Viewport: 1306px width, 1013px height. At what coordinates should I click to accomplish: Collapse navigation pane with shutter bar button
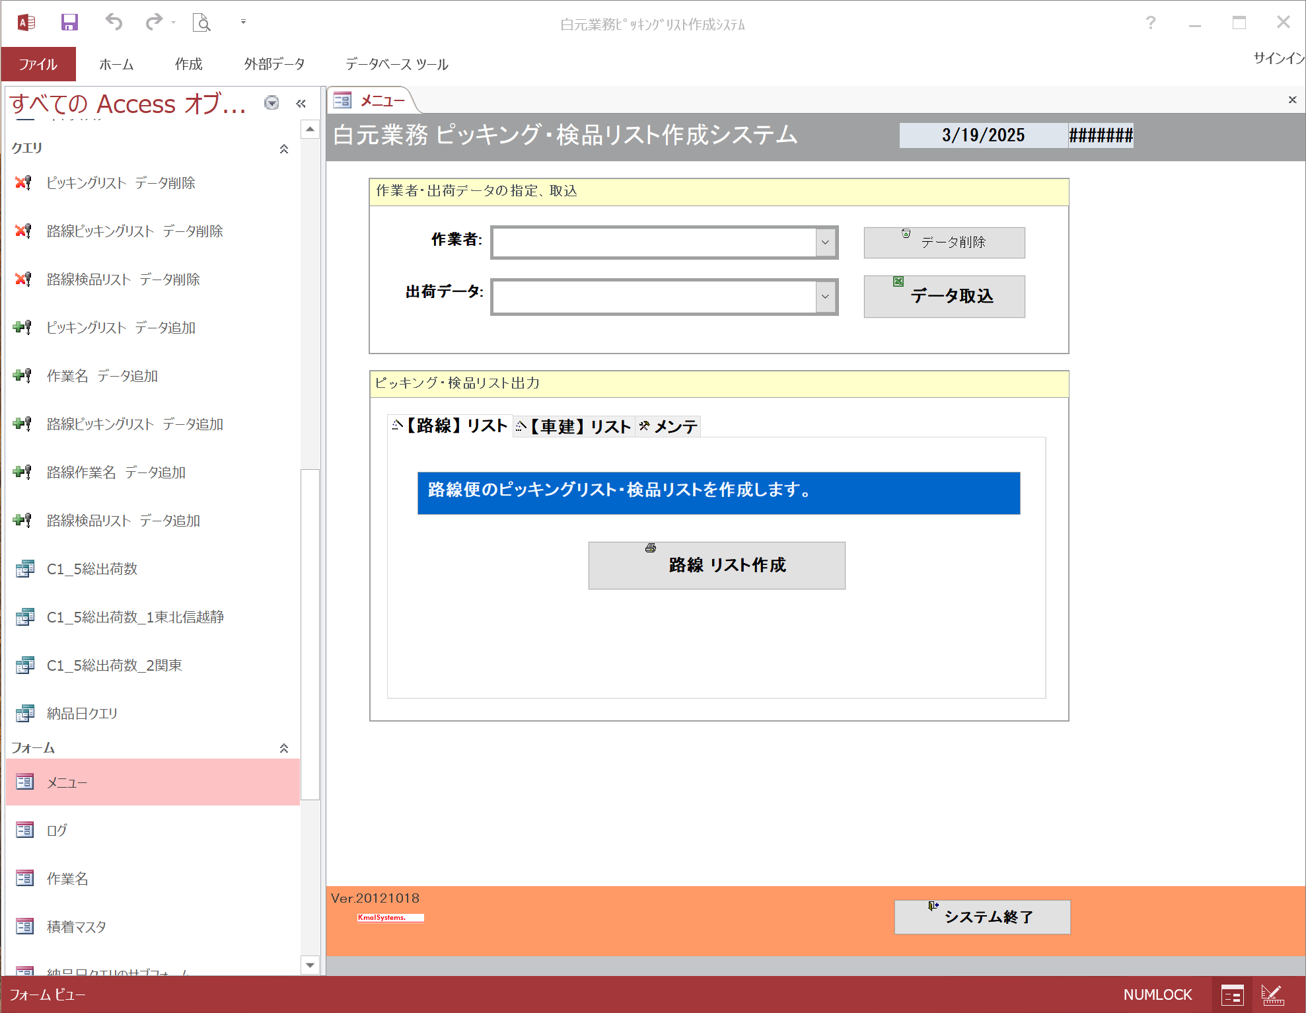(301, 104)
